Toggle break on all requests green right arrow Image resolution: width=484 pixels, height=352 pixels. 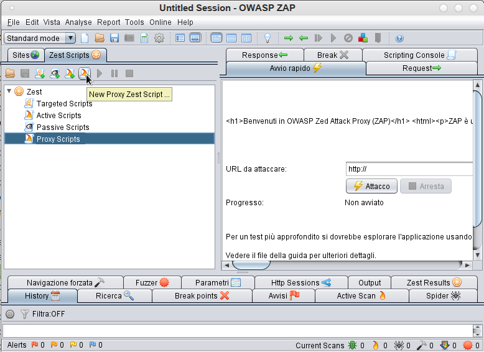[x=289, y=39]
